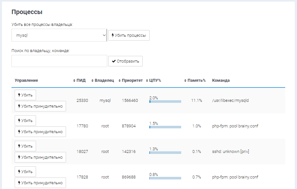This screenshot has width=297, height=189.
Task: Force kill php-fpm process 17828
Action: pos(40,183)
